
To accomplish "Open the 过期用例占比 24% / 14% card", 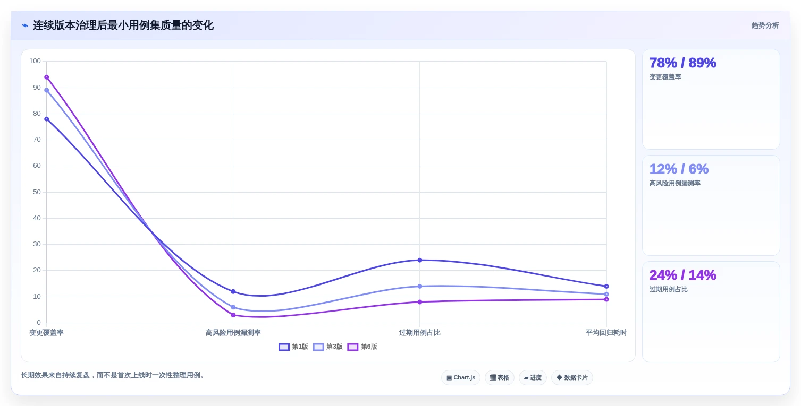I will [711, 312].
